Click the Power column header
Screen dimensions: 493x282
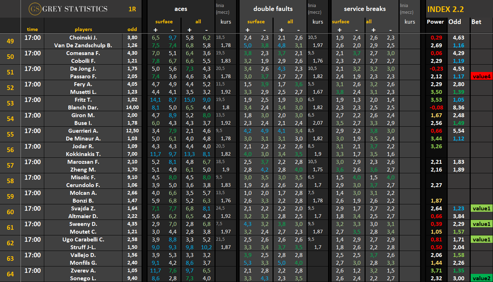point(435,22)
